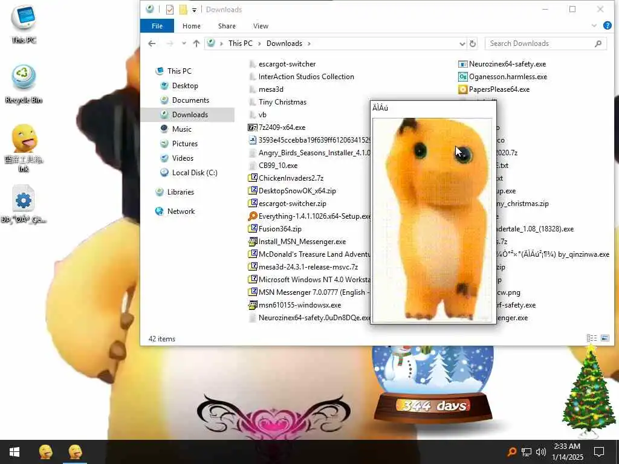Expand the ribbon chevron
This screenshot has height=464, width=619.
[x=594, y=25]
